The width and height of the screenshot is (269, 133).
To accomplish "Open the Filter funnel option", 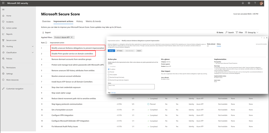I will 239,32.
